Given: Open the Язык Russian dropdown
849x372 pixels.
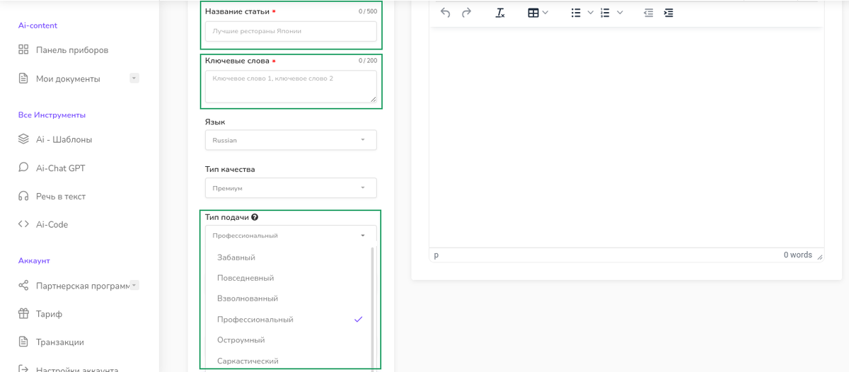Looking at the screenshot, I should [x=291, y=140].
